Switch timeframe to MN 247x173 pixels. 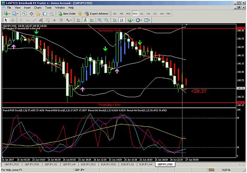click(x=168, y=14)
